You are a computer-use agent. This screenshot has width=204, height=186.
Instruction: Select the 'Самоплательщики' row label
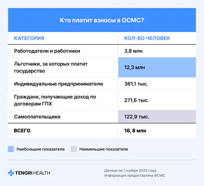click(37, 116)
